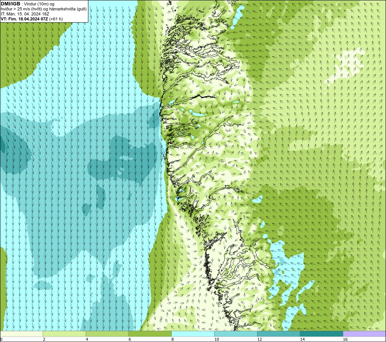The width and height of the screenshot is (386, 342).
Task: Click the 14-16 m/s dark teal legend swatch
Action: [321, 334]
